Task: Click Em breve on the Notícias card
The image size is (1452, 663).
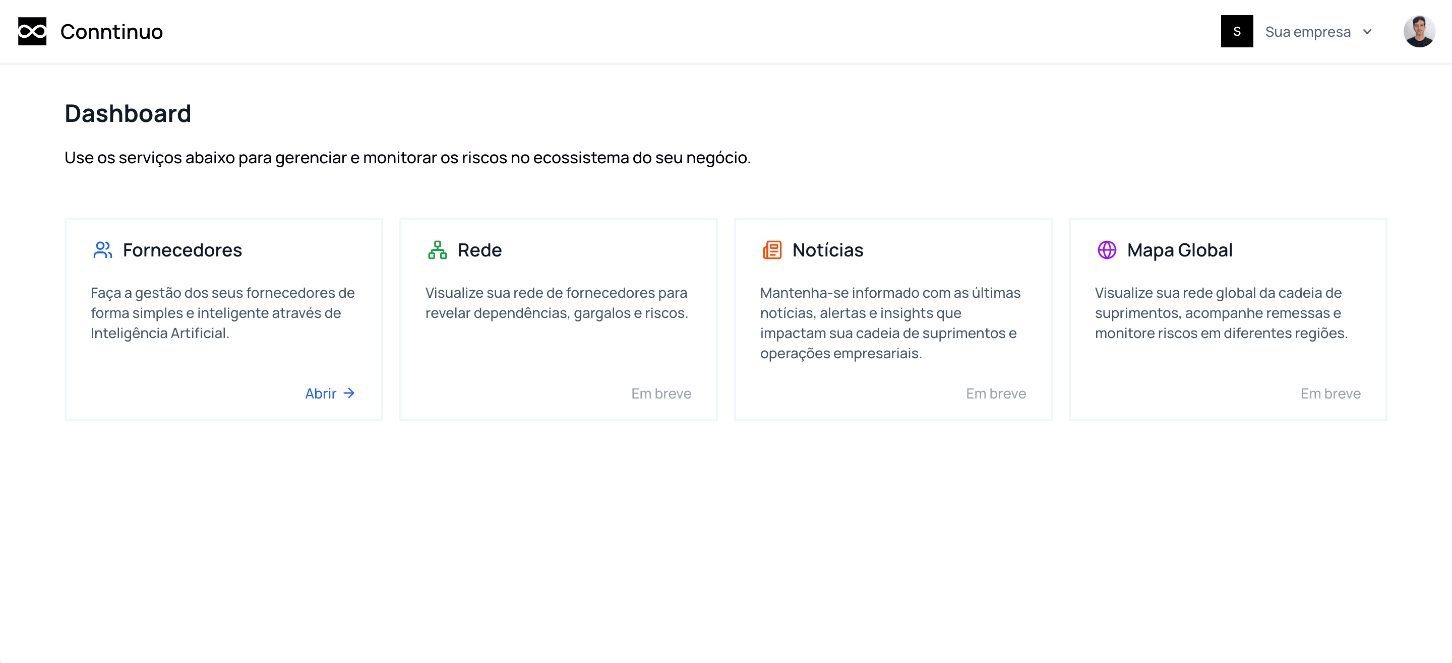Action: point(995,394)
